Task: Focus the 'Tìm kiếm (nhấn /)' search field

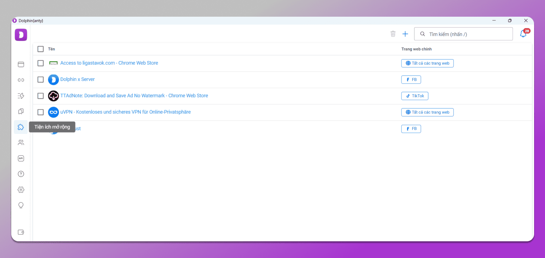Action: 464,34
